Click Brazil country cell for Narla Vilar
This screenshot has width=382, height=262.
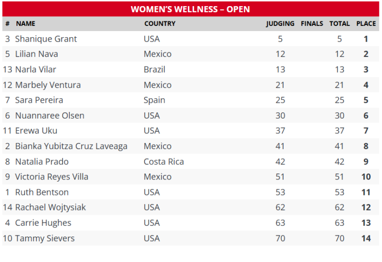pyautogui.click(x=154, y=69)
